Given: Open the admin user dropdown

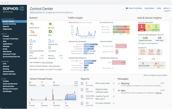Looking at the screenshot, I should [167, 8].
